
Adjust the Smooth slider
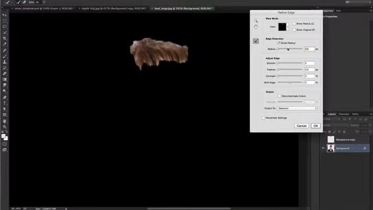tap(290, 63)
